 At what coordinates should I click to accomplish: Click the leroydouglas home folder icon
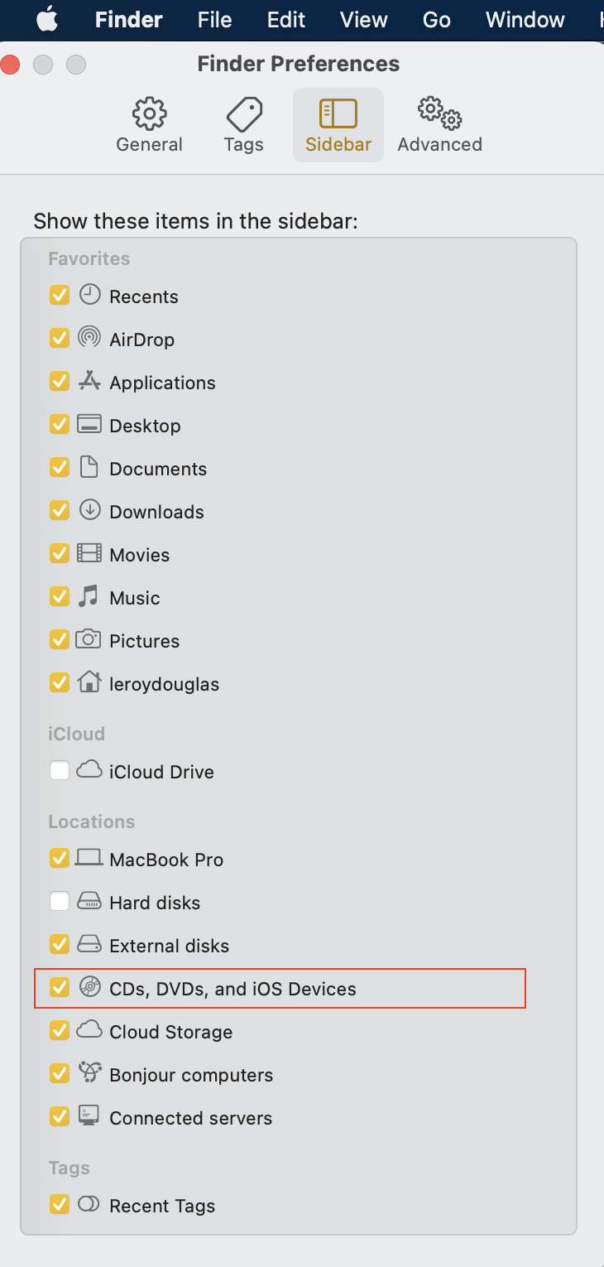click(89, 682)
